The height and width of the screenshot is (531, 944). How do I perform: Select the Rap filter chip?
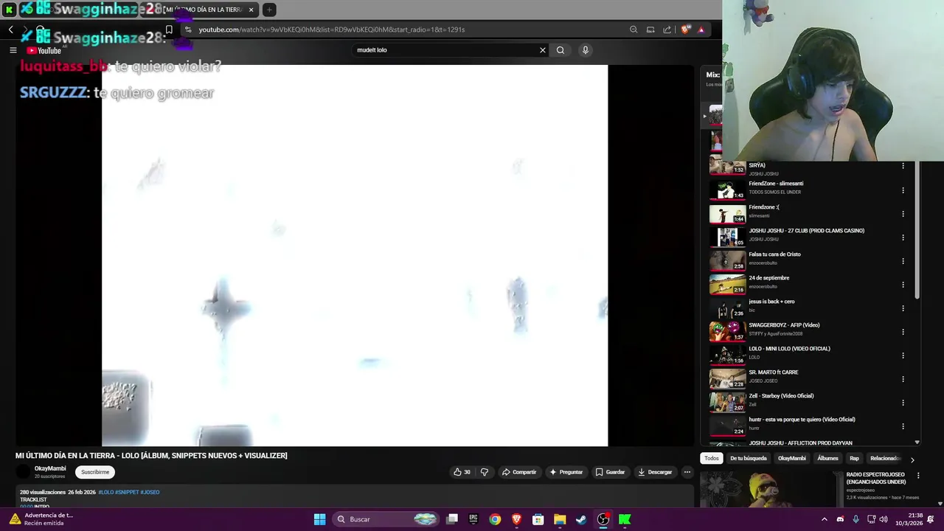click(854, 458)
